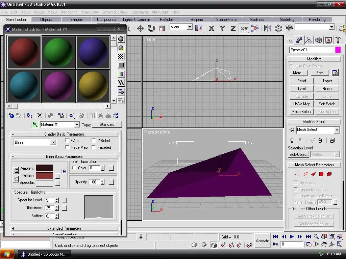
Task: Open the Modify command panel
Action: [x=299, y=40]
